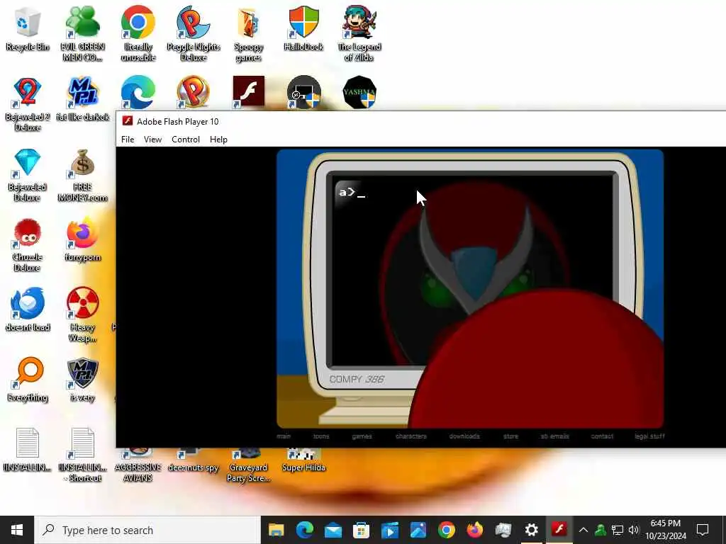Viewport: 726px width, 544px height.
Task: Expand the hidden system tray icons chevron
Action: [583, 530]
